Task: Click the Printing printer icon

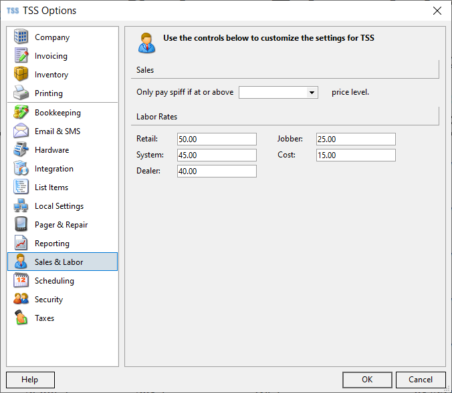Action: point(21,93)
